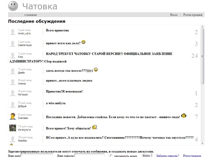Click smiley after 'пишите сюда!'
This screenshot has width=209, height=157.
184,115
